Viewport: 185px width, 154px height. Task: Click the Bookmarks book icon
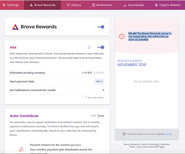pyautogui.click(x=94, y=5)
